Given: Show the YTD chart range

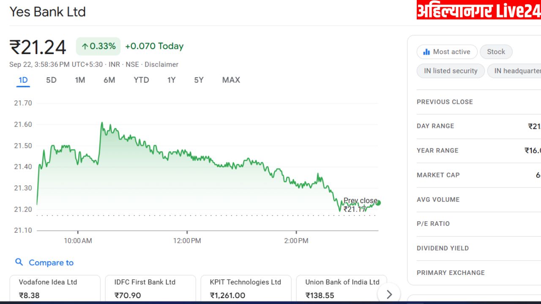Looking at the screenshot, I should click(141, 80).
